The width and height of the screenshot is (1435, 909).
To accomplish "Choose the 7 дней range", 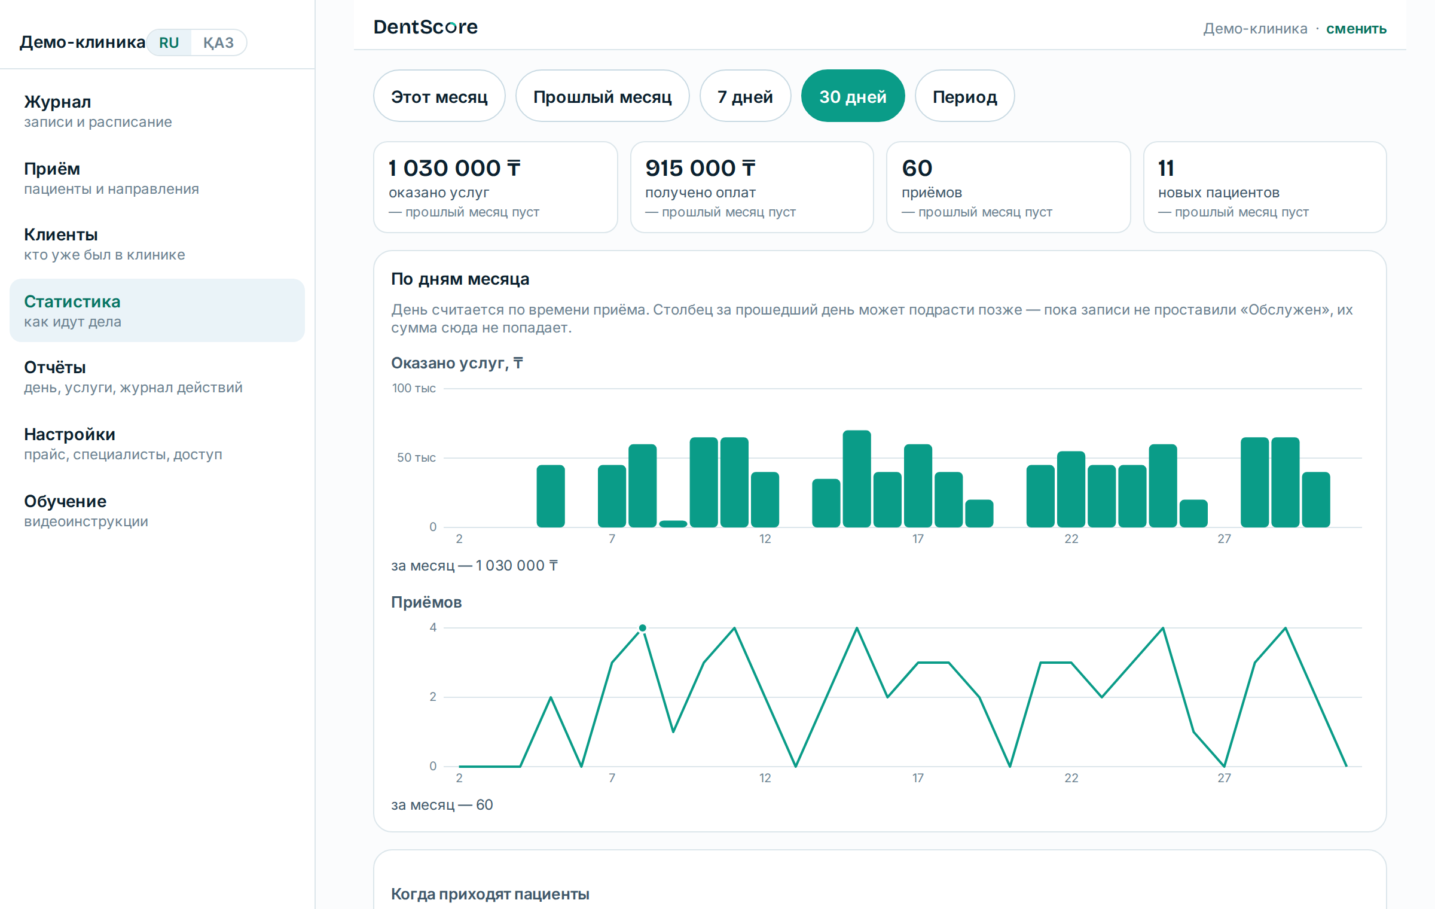I will [746, 96].
